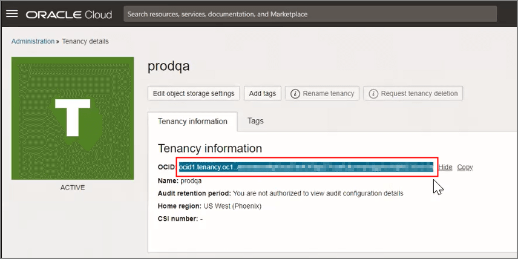The image size is (518, 259).
Task: Click the green T tenancy icon
Action: click(x=73, y=118)
